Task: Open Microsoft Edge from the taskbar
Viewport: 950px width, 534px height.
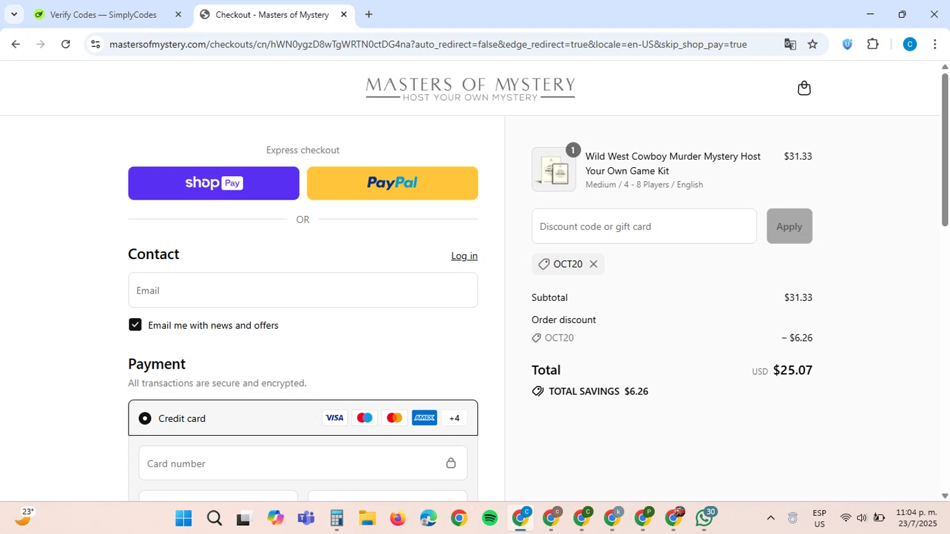Action: pos(428,518)
